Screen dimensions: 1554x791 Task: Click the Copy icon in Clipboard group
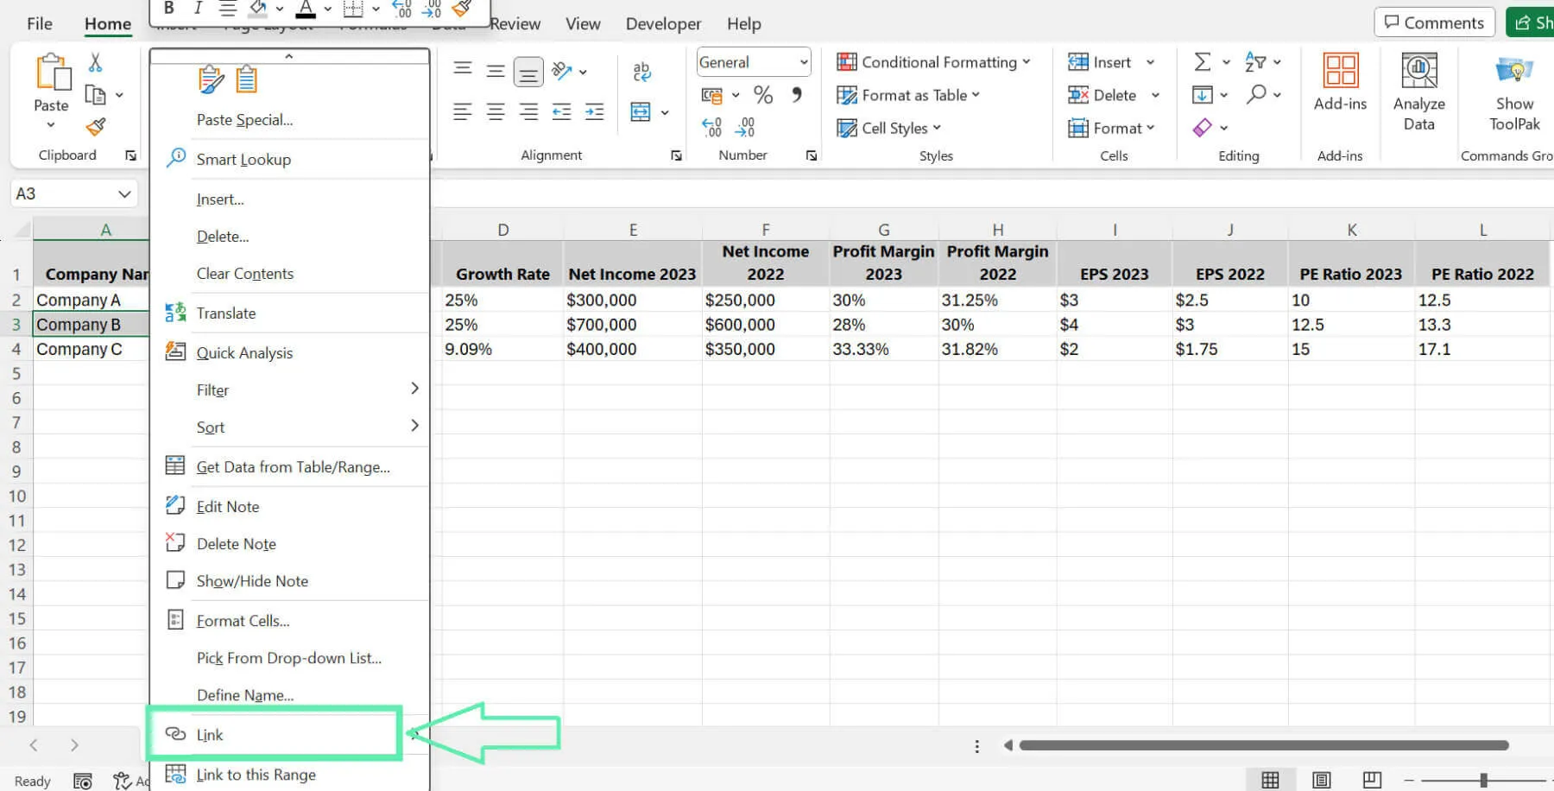(x=95, y=95)
